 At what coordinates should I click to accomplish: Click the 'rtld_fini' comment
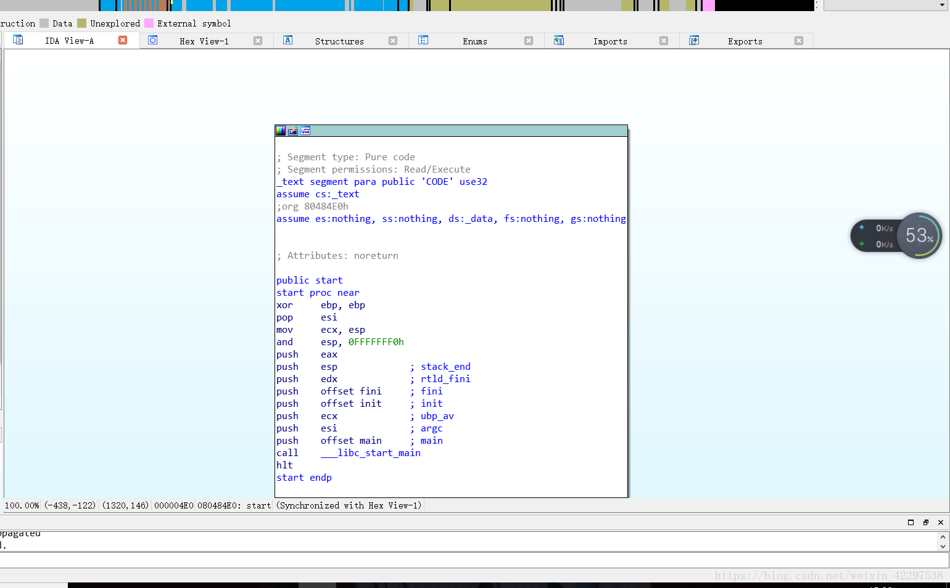coord(445,379)
